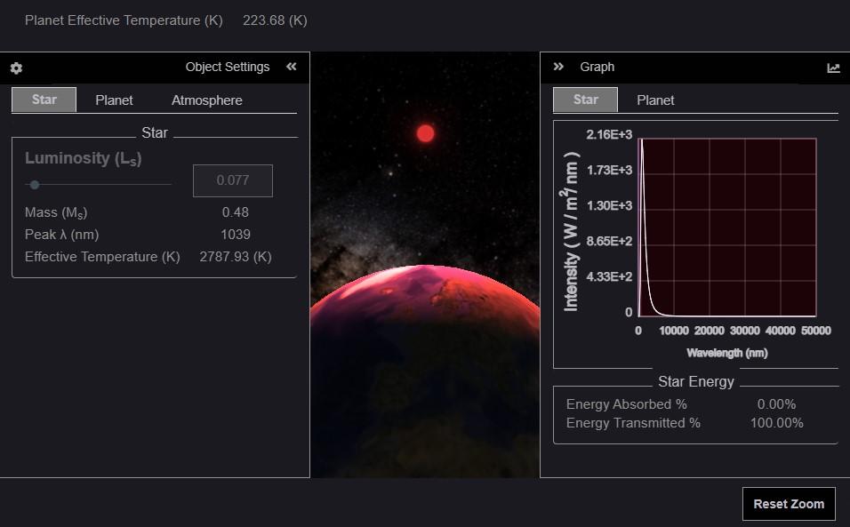The height and width of the screenshot is (527, 850).
Task: Click the Luminosity slider handle
Action: pyautogui.click(x=35, y=185)
